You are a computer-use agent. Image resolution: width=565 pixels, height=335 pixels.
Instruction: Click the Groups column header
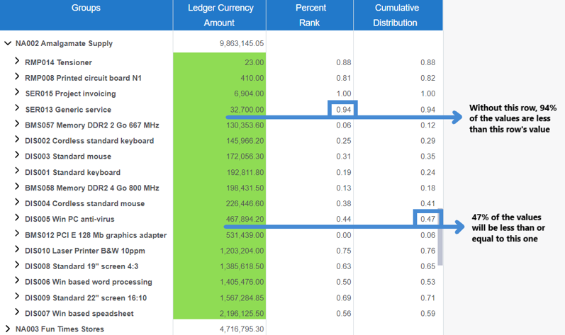tap(86, 15)
